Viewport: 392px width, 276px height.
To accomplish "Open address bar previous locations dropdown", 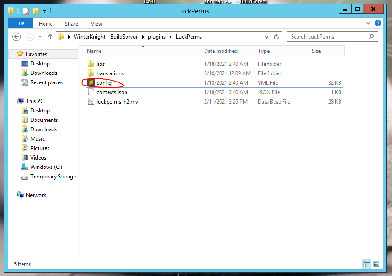I will [x=266, y=37].
